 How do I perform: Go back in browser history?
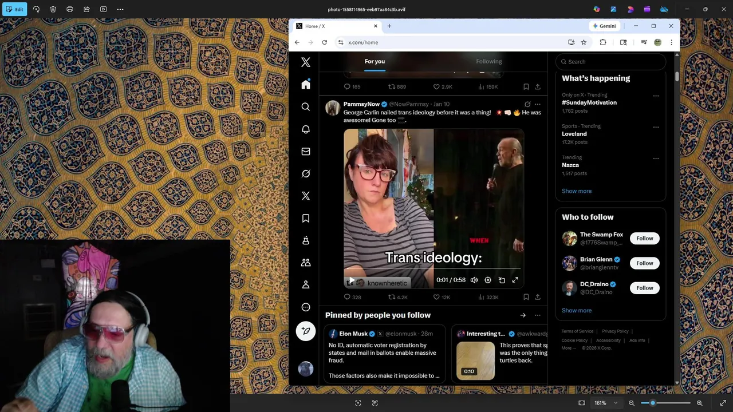click(297, 42)
